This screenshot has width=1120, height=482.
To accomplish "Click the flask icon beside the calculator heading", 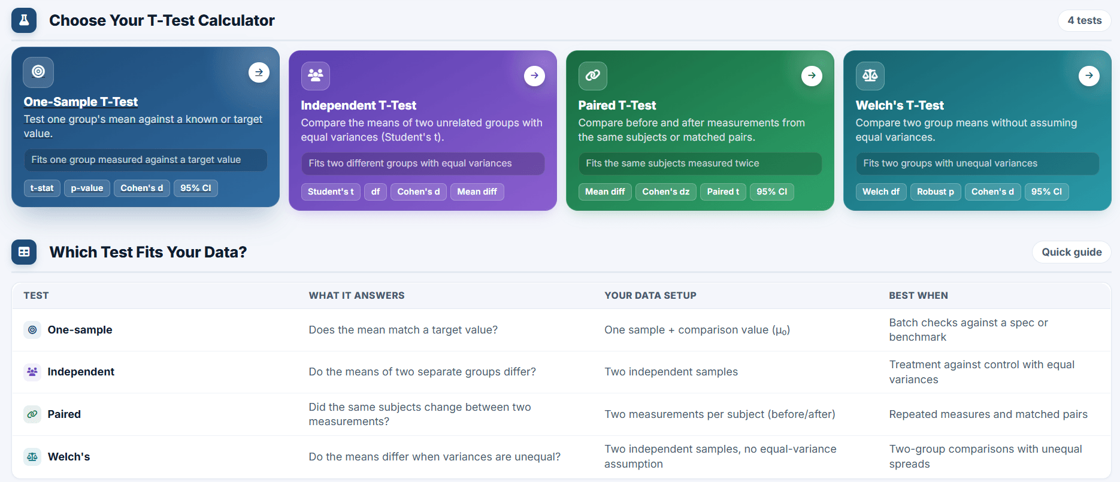I will point(24,20).
